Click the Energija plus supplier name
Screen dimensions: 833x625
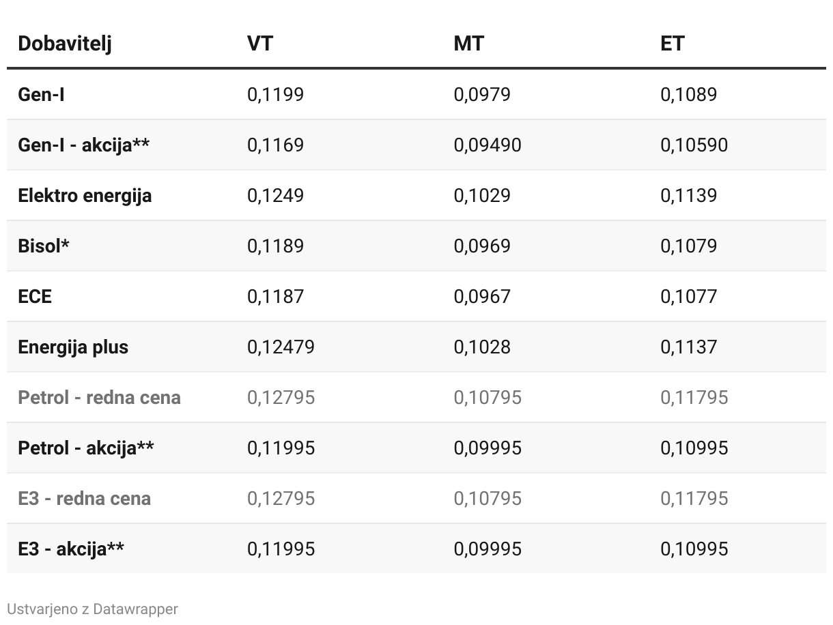73,347
